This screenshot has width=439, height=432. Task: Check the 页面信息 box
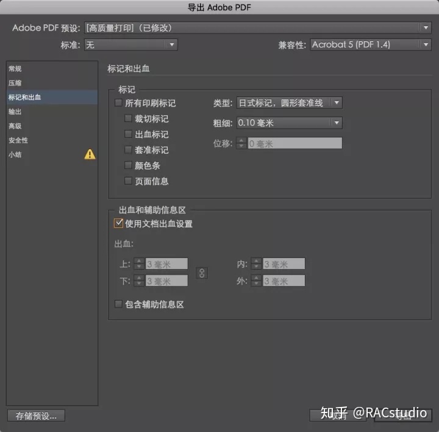[x=128, y=181]
